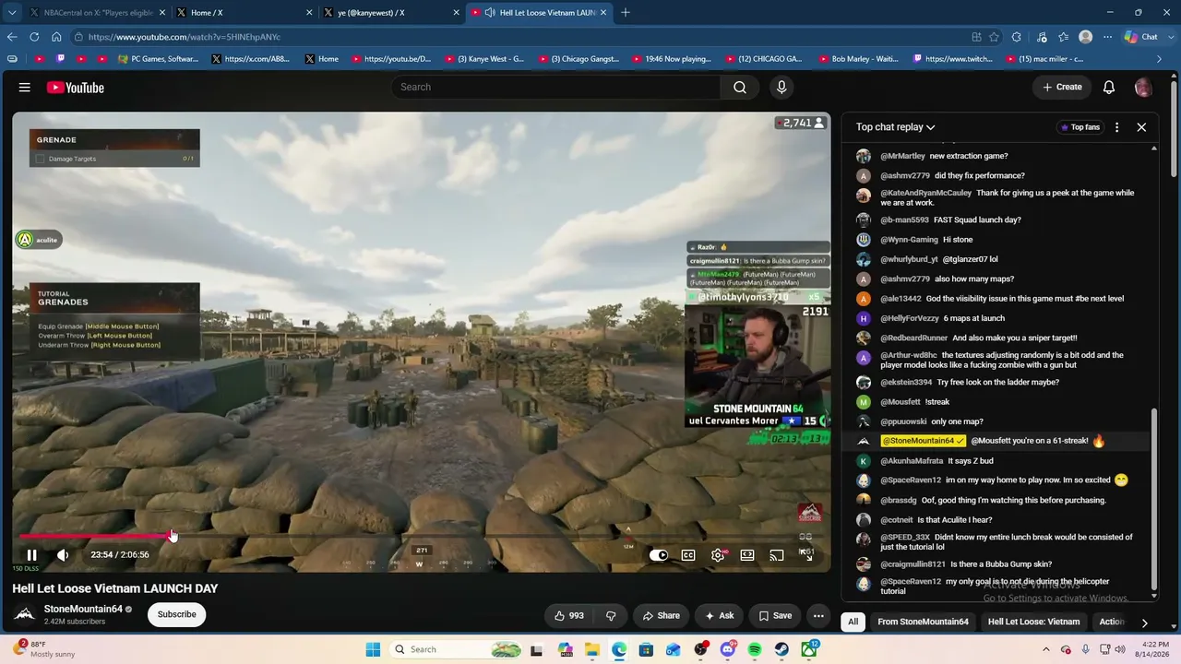Close the chat replay panel

pos(1141,127)
